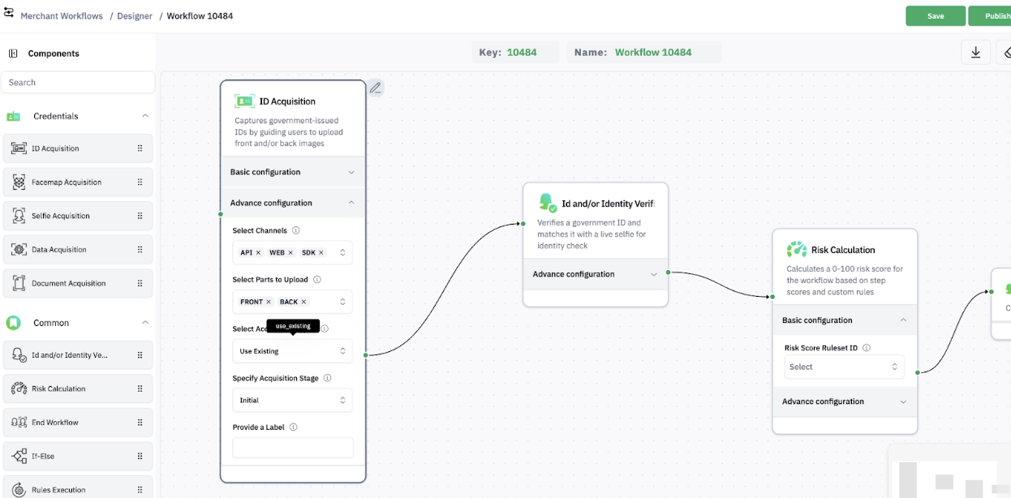Click the Facemap Acquisition component icon
The height and width of the screenshot is (498, 1011).
point(19,182)
